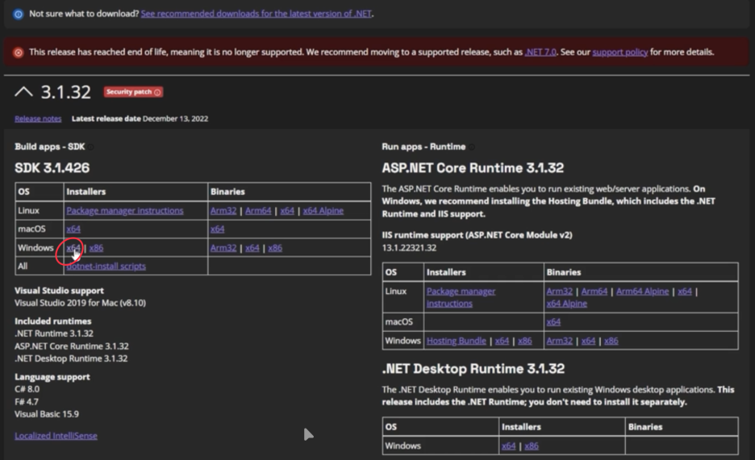Download SDK macOS x64 binary
This screenshot has height=460, width=755.
coord(217,229)
